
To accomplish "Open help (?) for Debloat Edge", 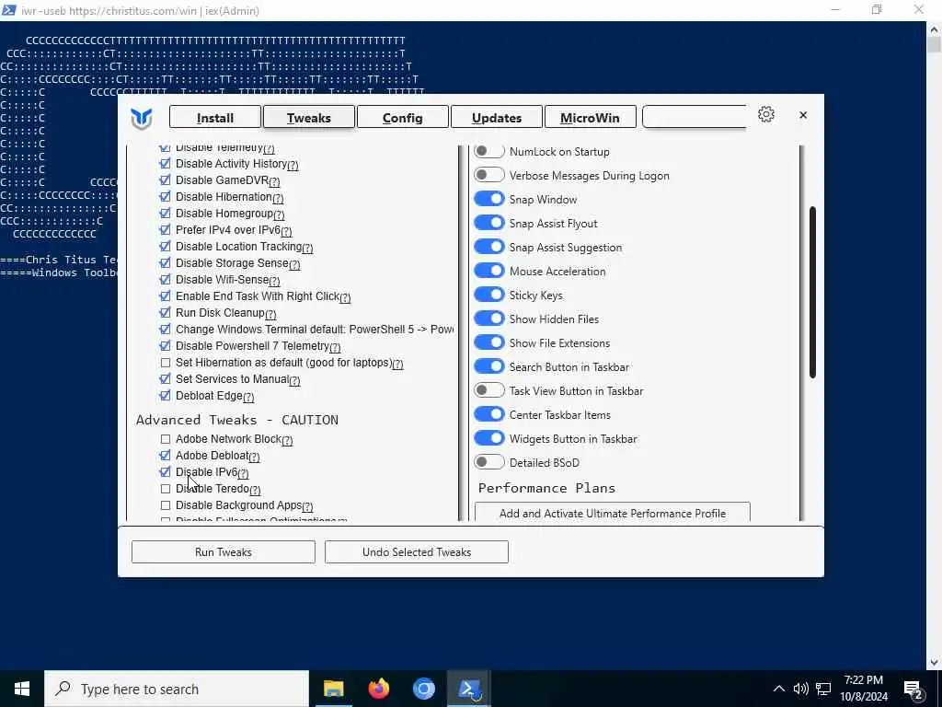I will (x=248, y=398).
